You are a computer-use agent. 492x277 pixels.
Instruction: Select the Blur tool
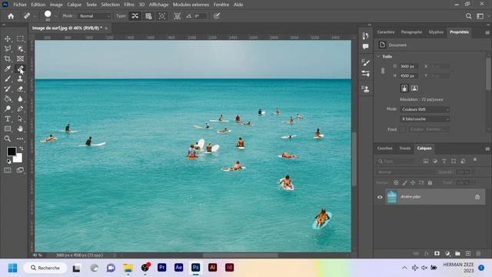(x=20, y=99)
